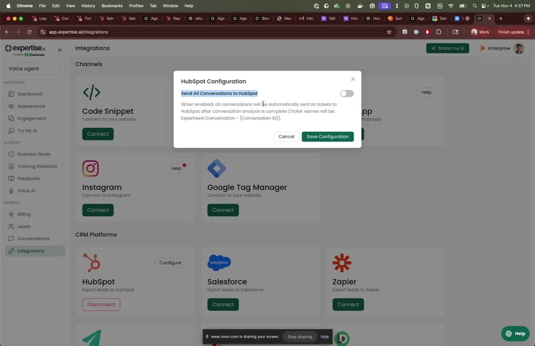Screen dimensions: 535x346
Task: Open Chrome extensions puzzle icon
Action: pos(439,32)
